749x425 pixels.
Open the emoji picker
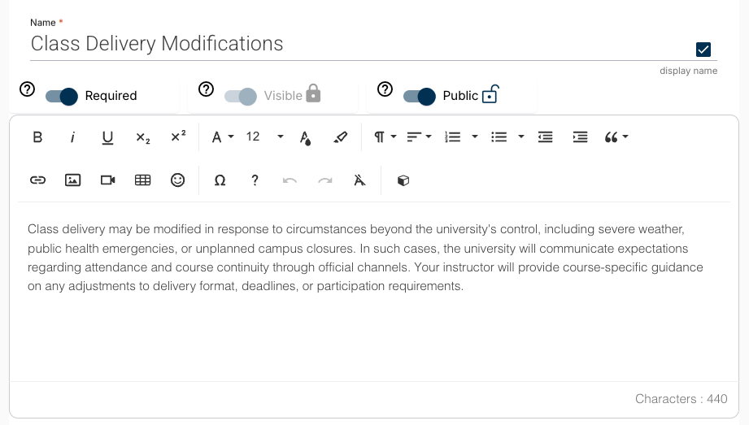pos(177,180)
